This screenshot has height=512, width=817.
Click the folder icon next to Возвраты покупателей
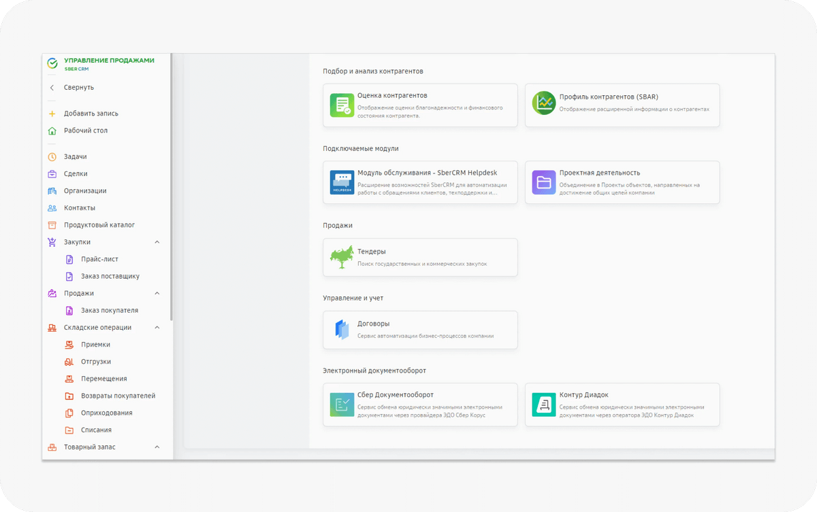tap(69, 396)
